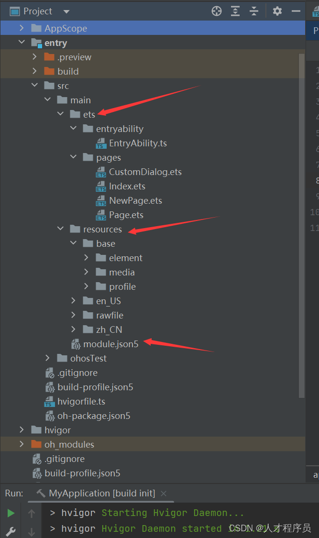Expand the rawfile folder chevron
This screenshot has width=319, height=538.
click(73, 315)
